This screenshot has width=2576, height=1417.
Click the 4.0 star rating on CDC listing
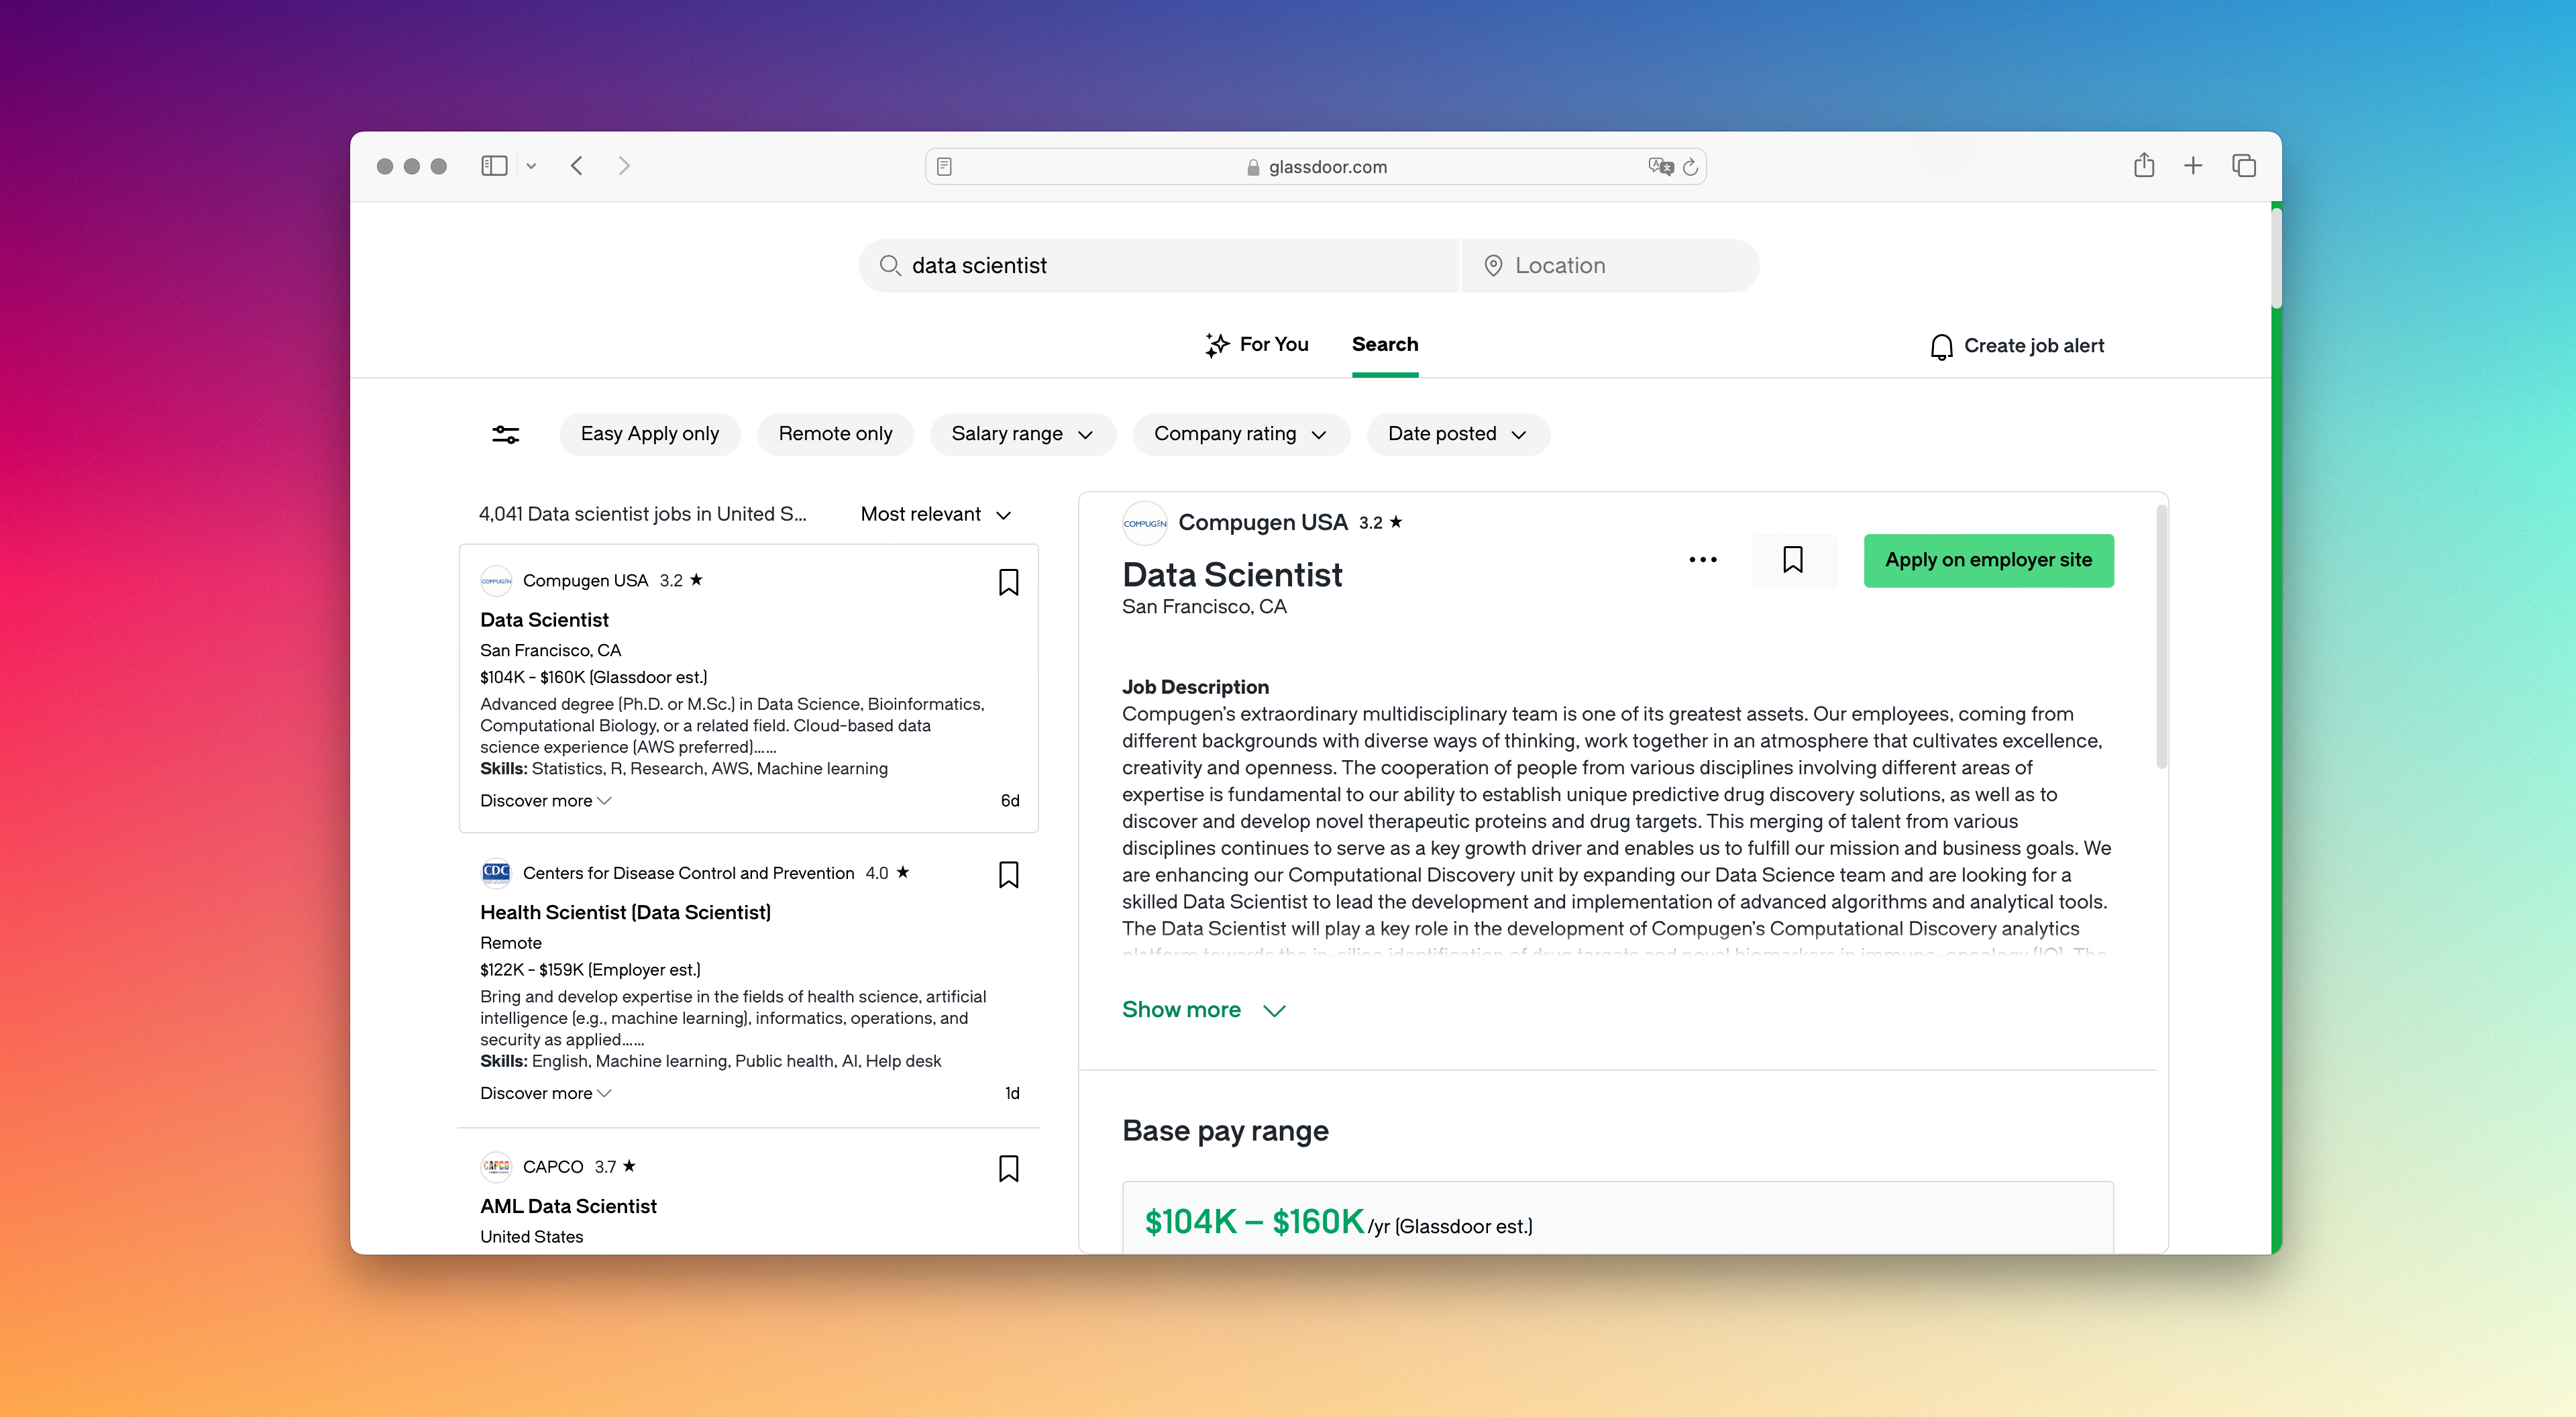[x=888, y=873]
